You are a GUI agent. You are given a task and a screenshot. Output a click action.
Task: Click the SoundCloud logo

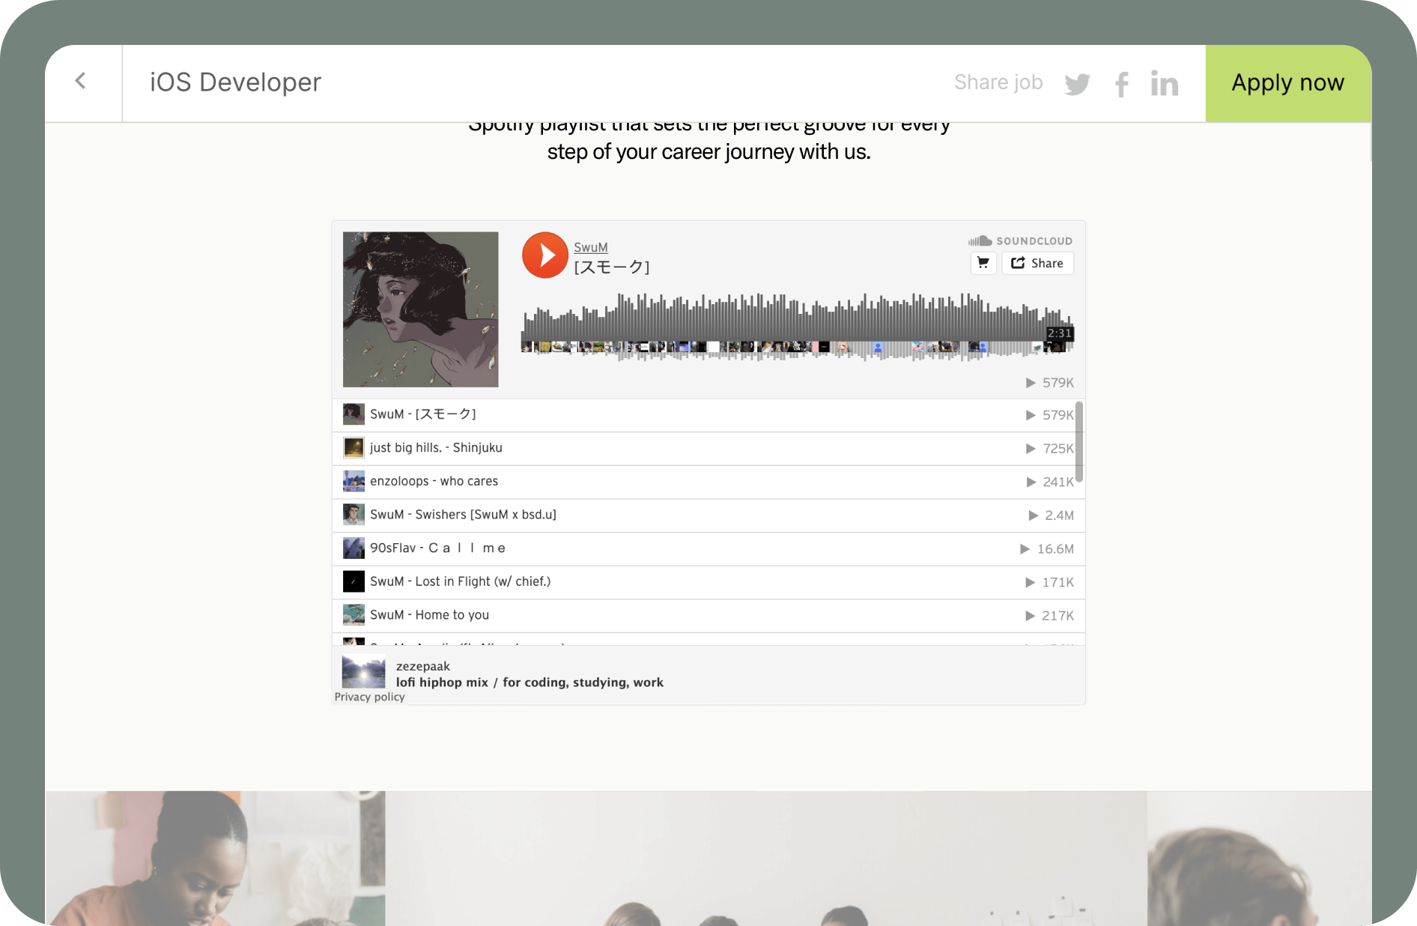1020,240
